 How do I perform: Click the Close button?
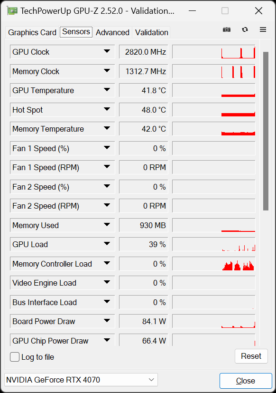click(x=246, y=381)
